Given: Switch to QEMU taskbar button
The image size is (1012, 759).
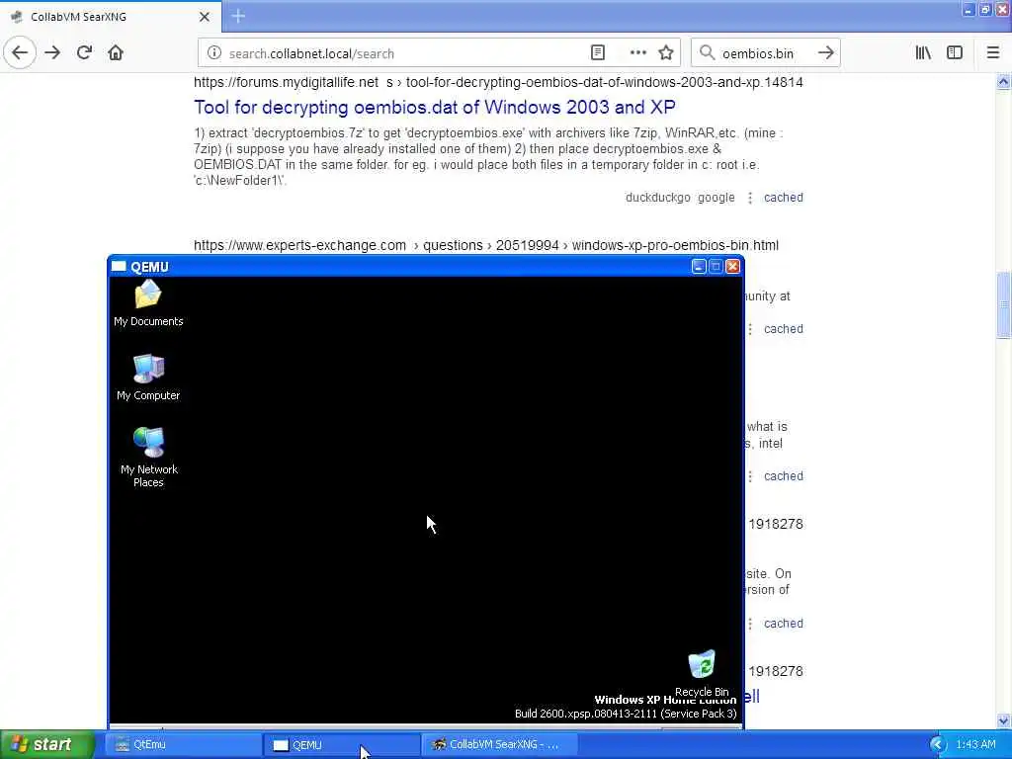Looking at the screenshot, I should click(x=341, y=745).
